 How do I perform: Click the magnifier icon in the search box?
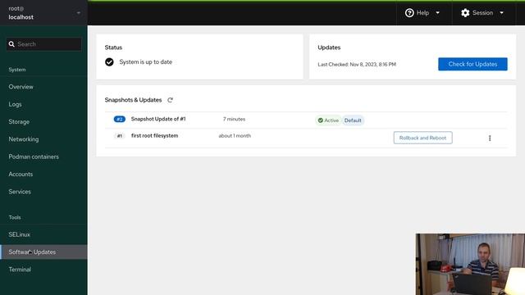[11, 44]
